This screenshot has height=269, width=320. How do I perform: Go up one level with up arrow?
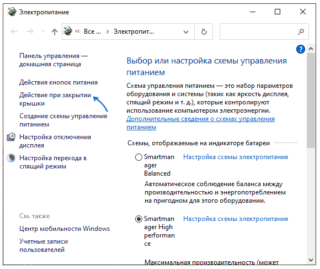pyautogui.click(x=55, y=31)
